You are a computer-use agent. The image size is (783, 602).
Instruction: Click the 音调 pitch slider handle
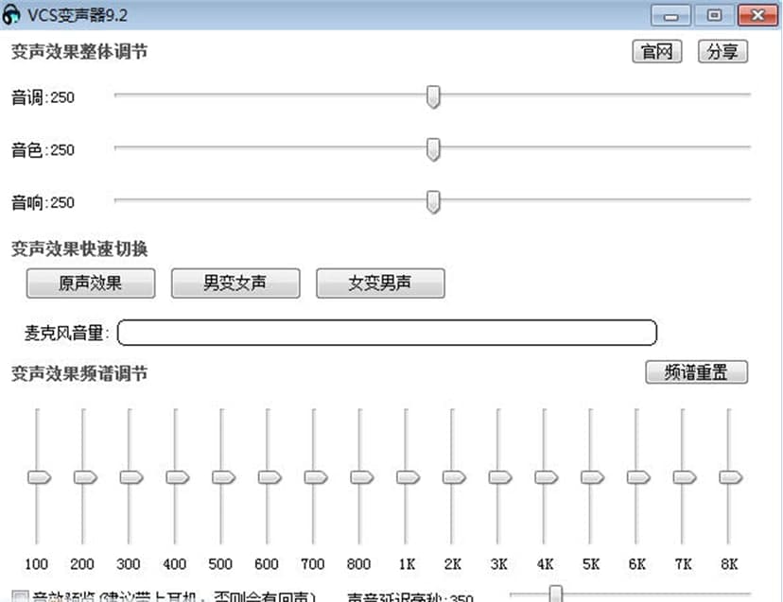pos(433,97)
